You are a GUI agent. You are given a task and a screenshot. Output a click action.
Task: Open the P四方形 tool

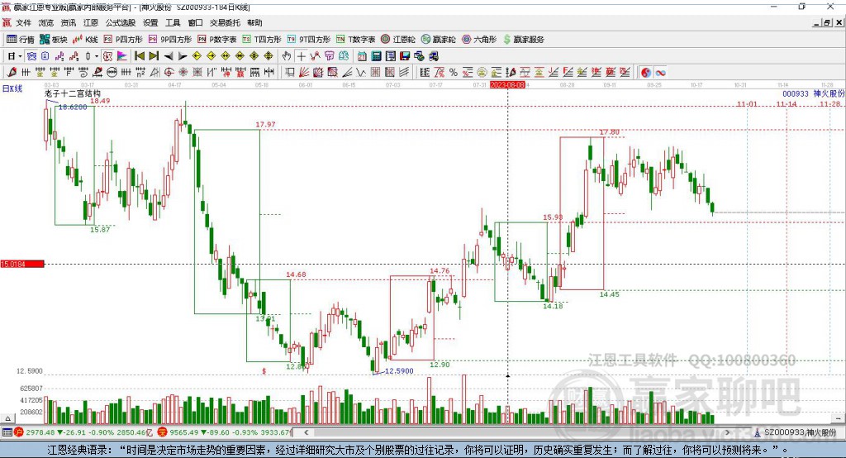click(123, 40)
